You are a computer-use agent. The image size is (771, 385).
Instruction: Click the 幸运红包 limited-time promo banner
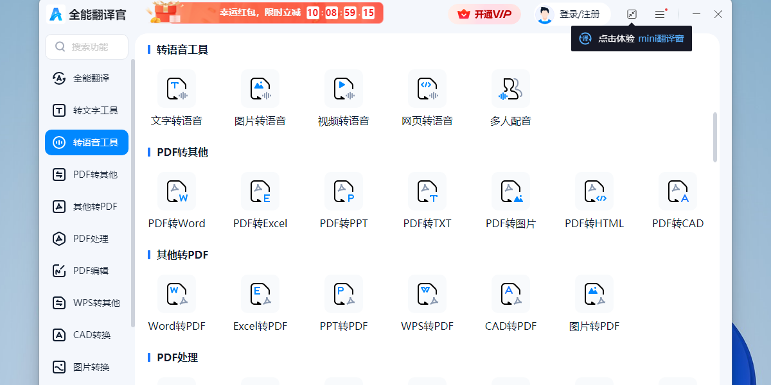[x=264, y=13]
